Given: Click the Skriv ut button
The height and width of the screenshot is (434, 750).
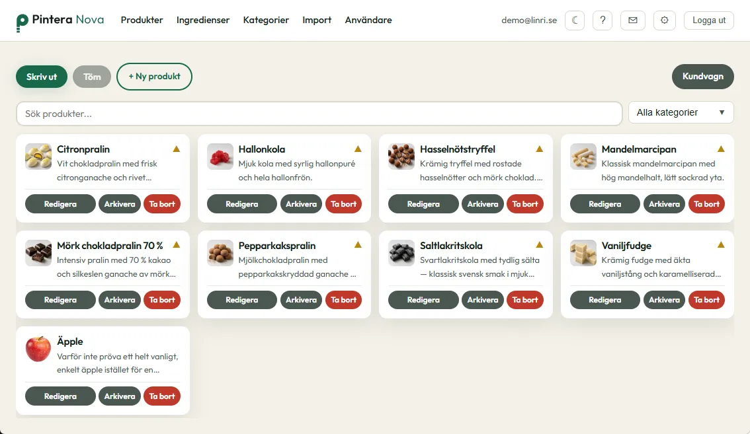Looking at the screenshot, I should point(42,77).
